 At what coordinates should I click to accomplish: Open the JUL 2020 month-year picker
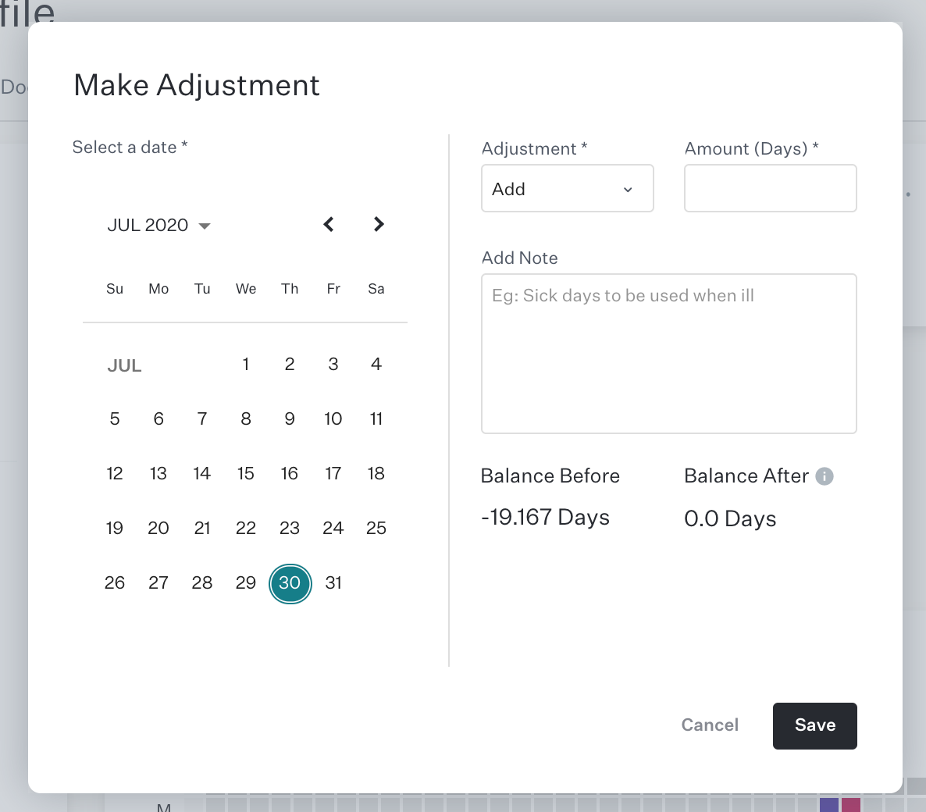[158, 225]
